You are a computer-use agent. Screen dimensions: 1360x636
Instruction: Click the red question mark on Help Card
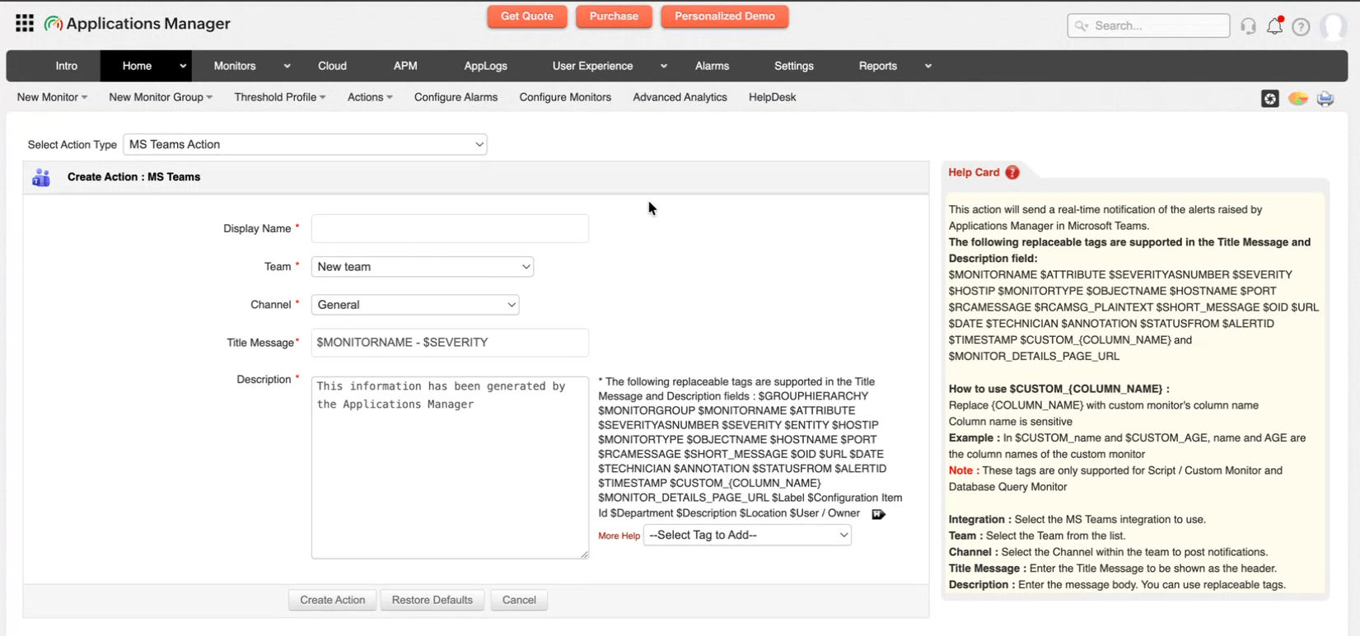(1012, 172)
